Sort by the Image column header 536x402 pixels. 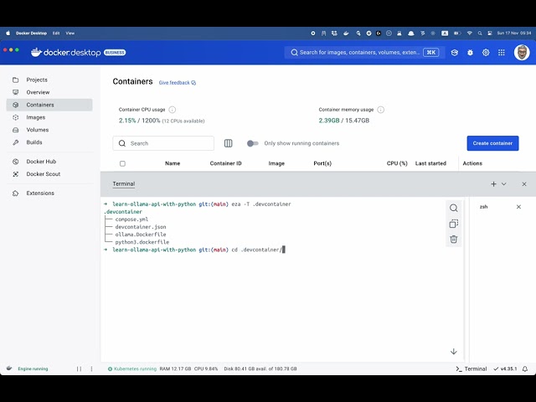coord(276,163)
